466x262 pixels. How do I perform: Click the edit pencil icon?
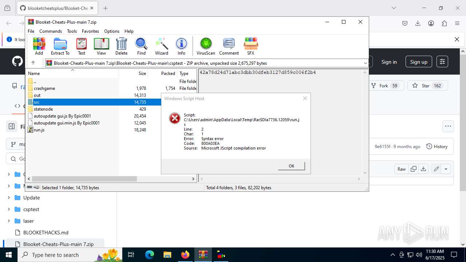coord(436,169)
